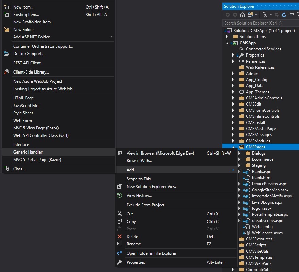Click Exclude From Project
Screen dimensions: 299x272
(x=177, y=205)
